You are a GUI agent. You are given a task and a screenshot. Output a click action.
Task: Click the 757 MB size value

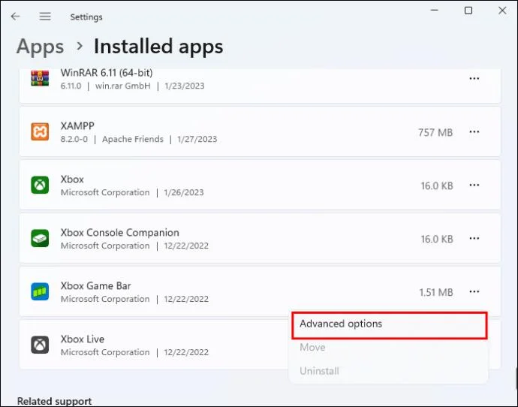(435, 132)
